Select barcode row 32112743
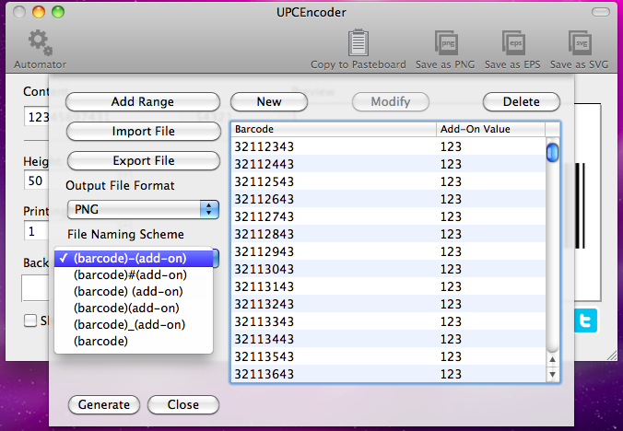This screenshot has height=431, width=623. [388, 216]
